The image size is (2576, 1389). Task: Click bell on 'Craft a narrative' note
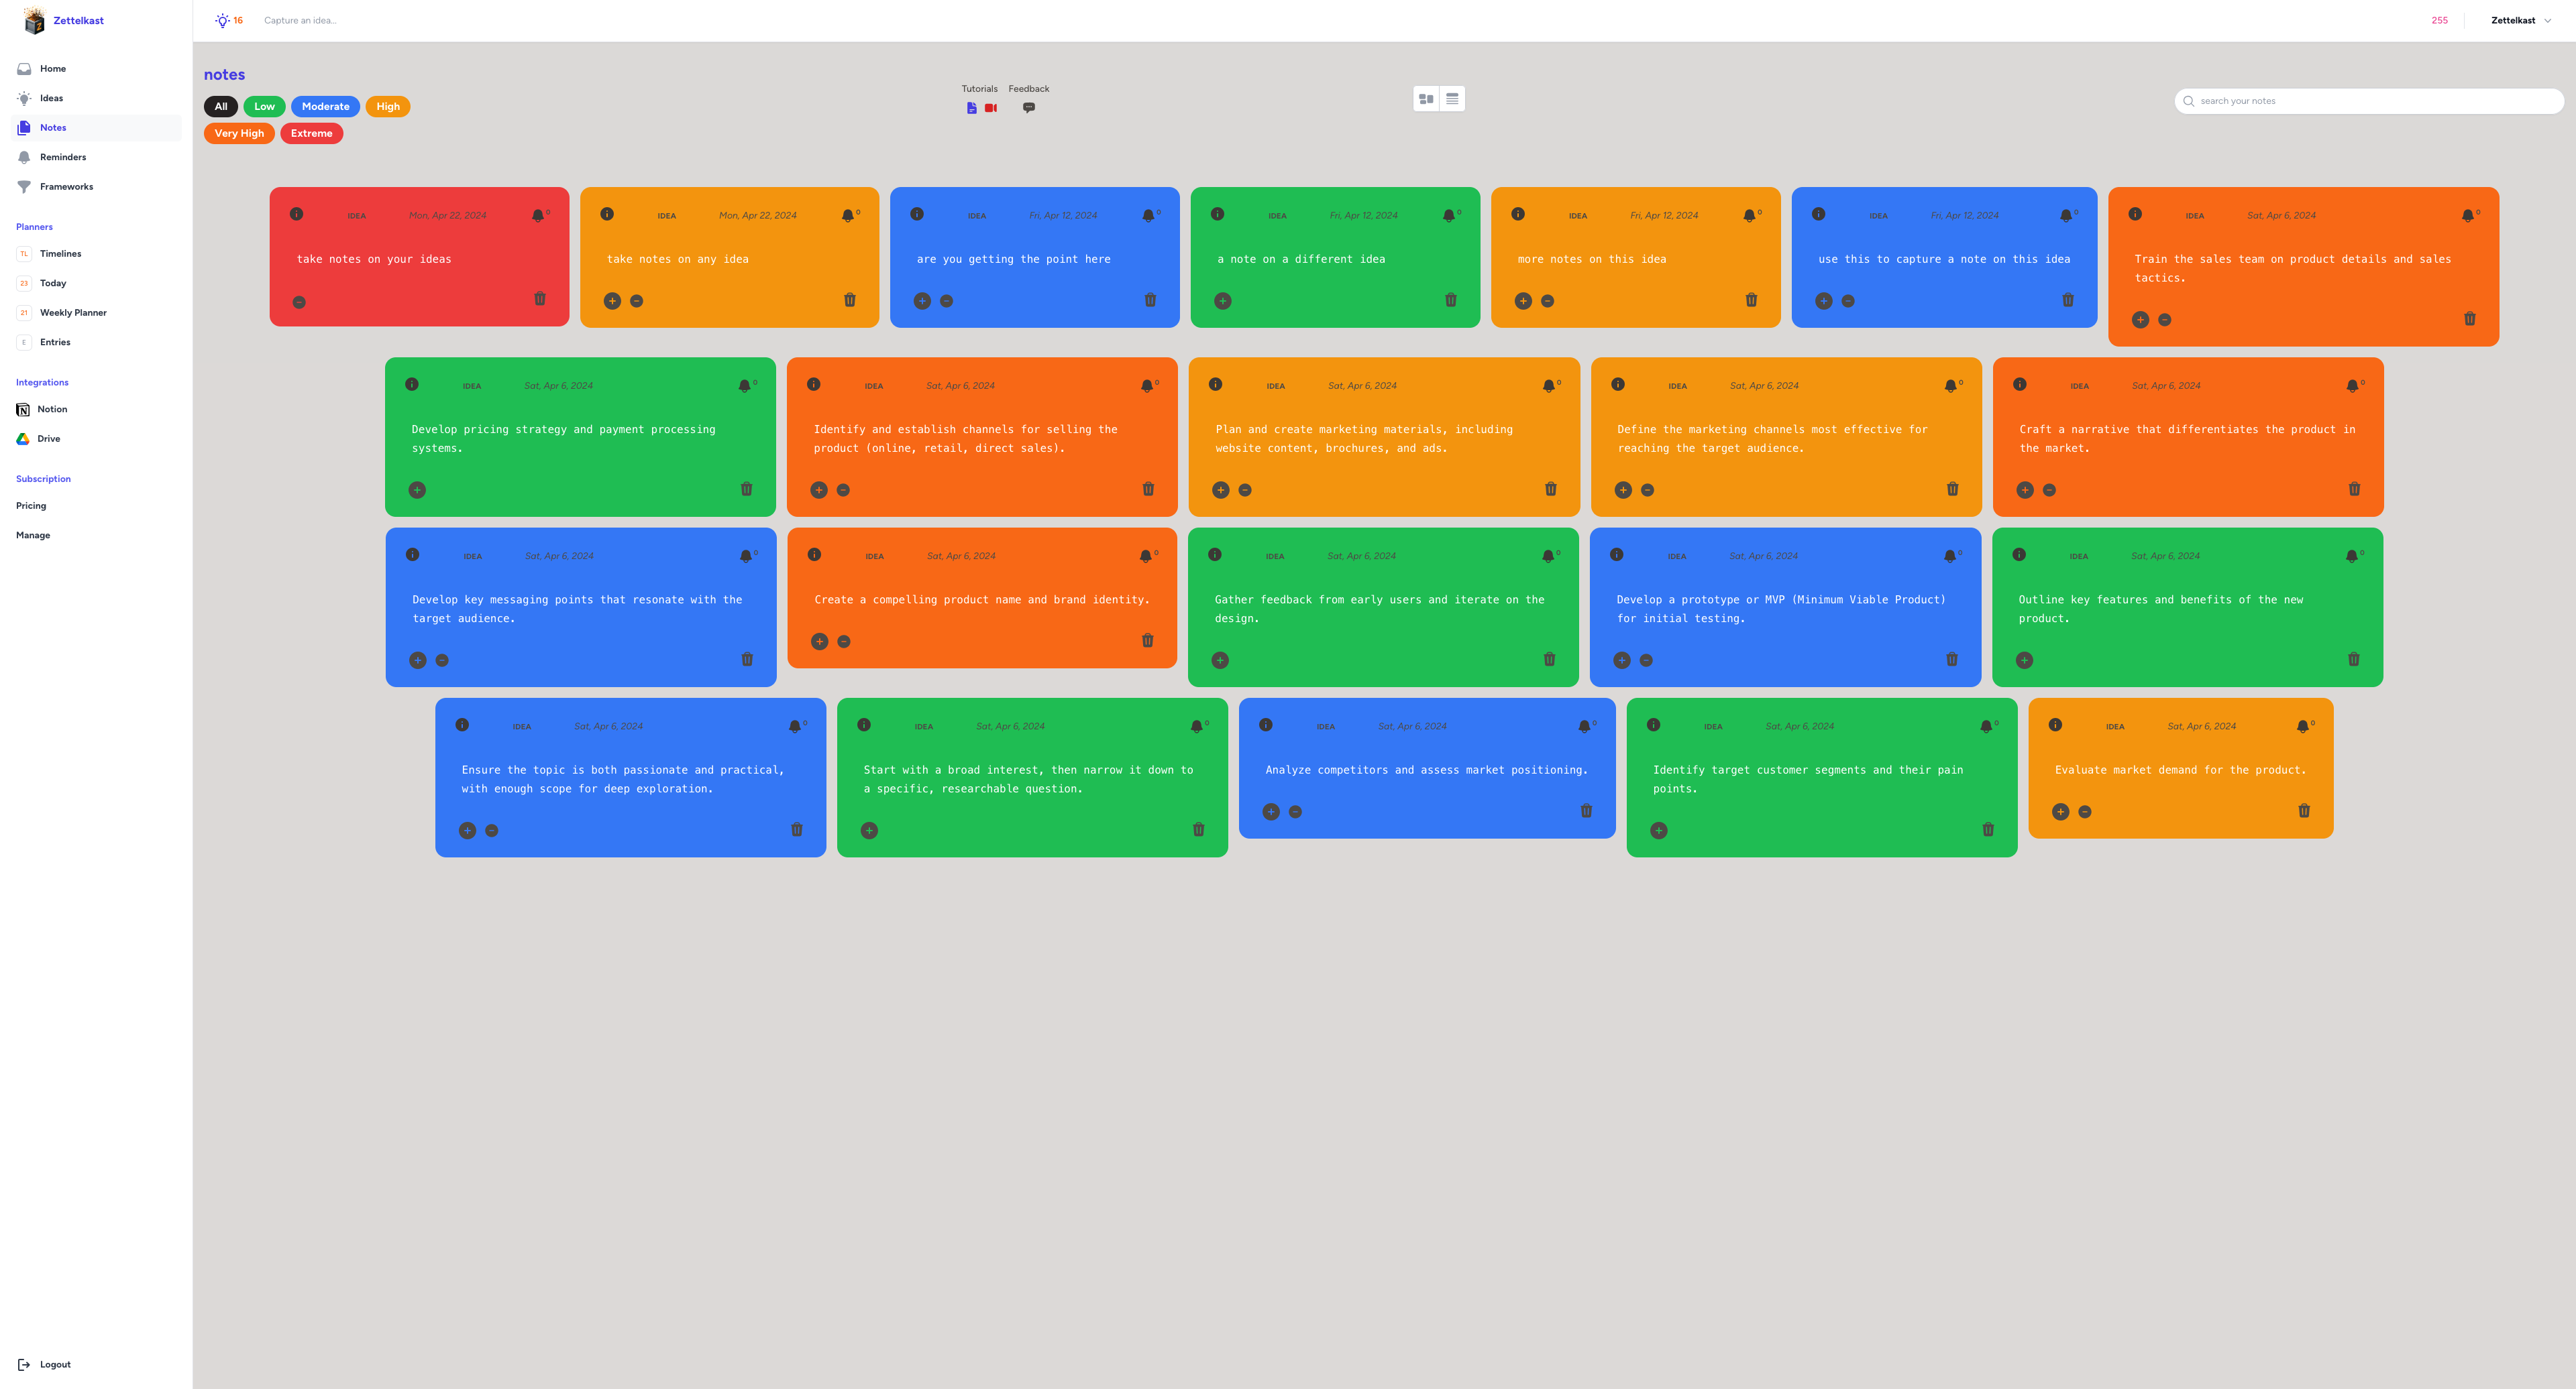2352,385
